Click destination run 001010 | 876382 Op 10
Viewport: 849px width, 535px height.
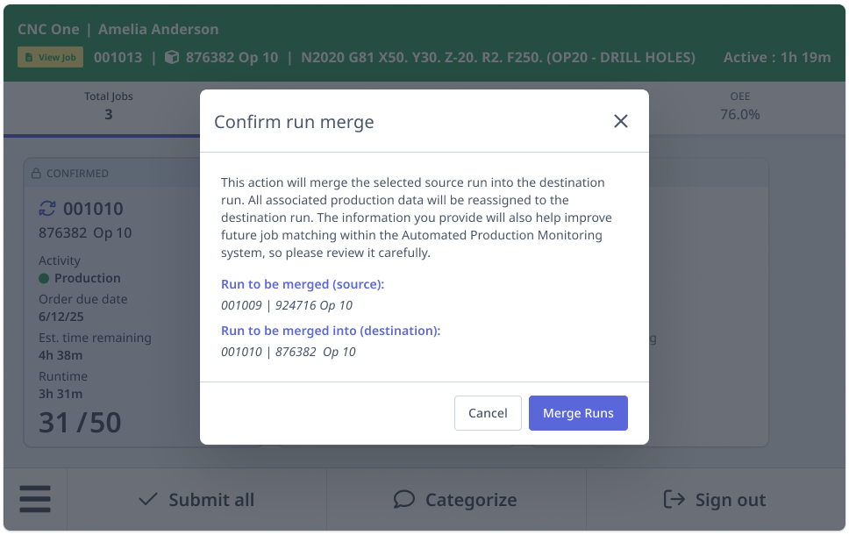tap(289, 352)
